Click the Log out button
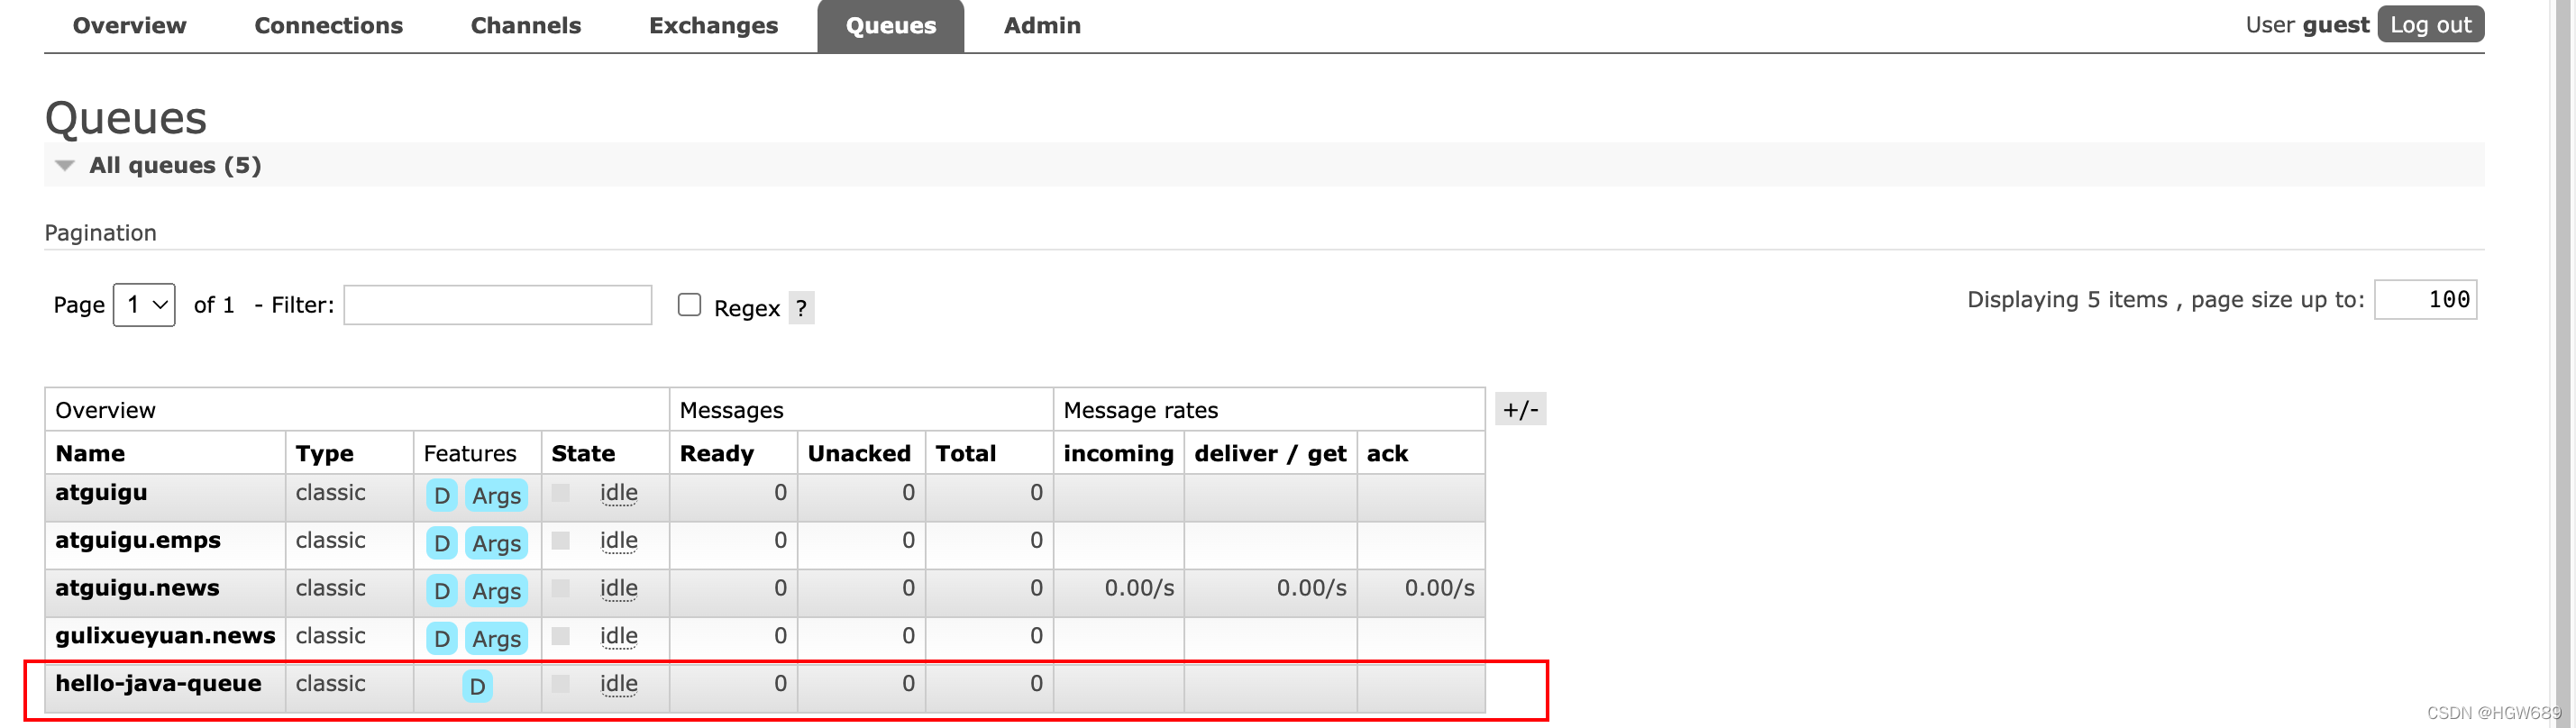This screenshot has width=2576, height=728. [2430, 24]
